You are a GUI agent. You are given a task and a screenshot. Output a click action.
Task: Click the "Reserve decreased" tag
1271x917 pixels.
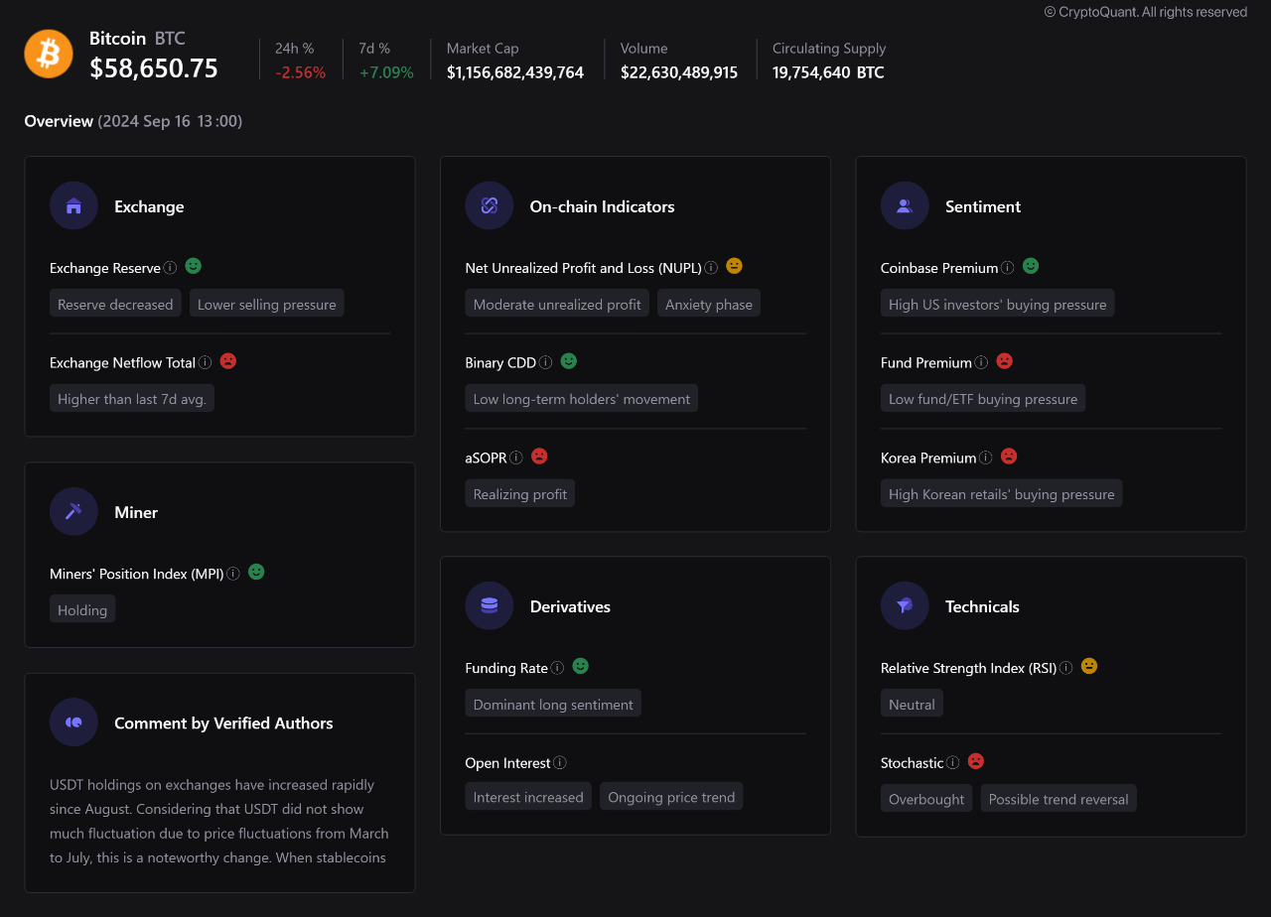[x=115, y=304]
